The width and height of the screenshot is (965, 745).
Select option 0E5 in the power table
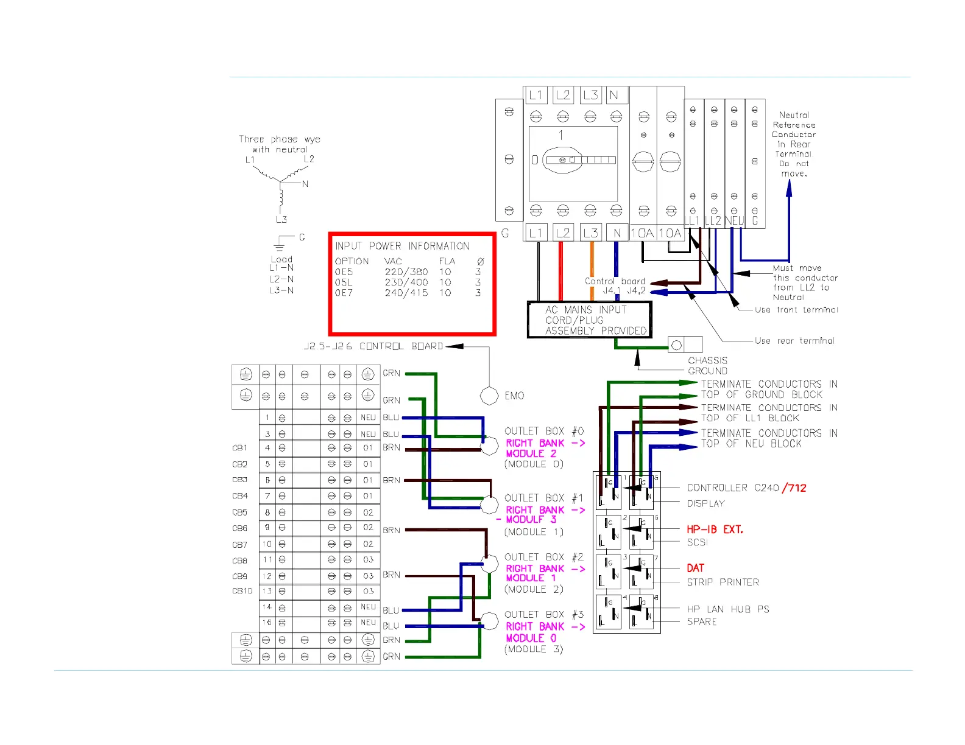[344, 272]
